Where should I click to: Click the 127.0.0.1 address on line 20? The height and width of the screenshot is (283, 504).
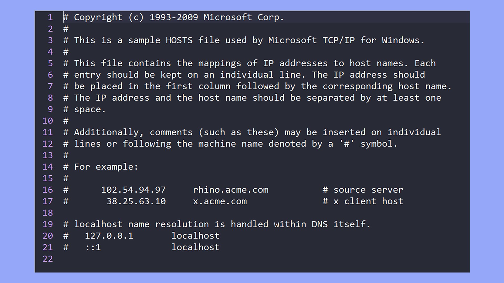[x=109, y=236]
